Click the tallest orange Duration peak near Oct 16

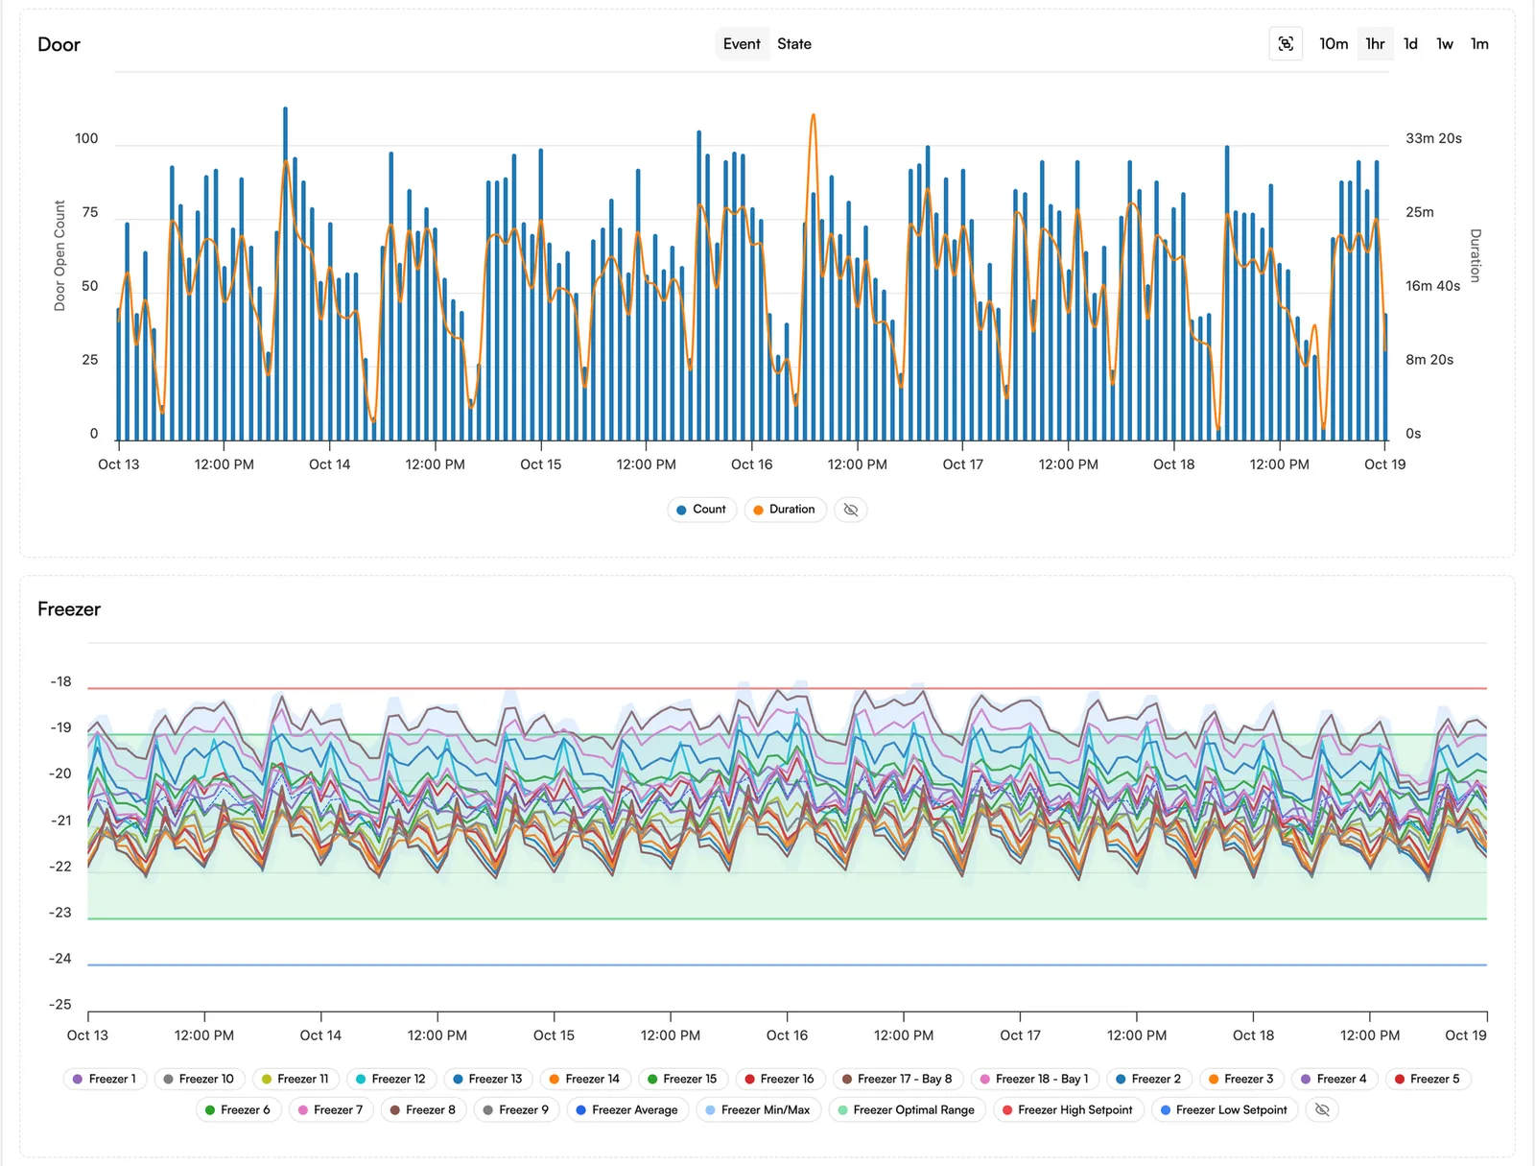point(814,116)
